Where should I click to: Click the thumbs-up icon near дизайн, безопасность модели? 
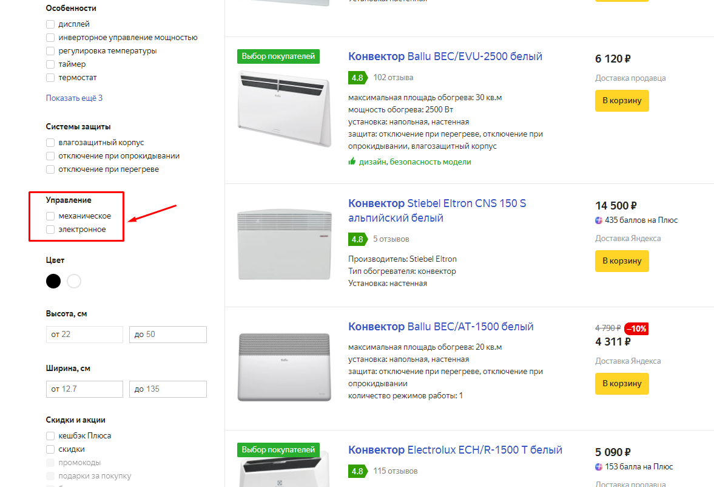click(x=352, y=161)
